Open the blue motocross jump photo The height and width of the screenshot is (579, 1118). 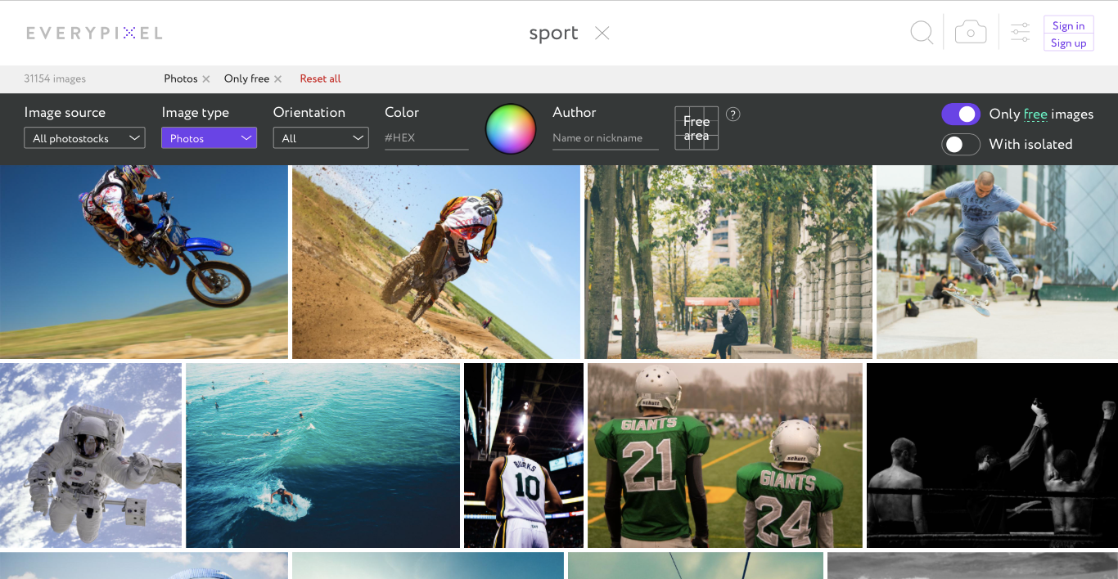point(144,262)
